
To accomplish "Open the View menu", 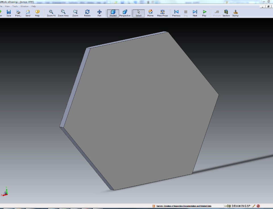I will (x=7, y=6).
